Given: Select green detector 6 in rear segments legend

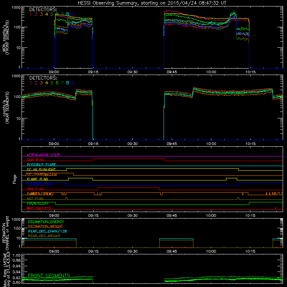Looking at the screenshot, I should [x=57, y=83].
